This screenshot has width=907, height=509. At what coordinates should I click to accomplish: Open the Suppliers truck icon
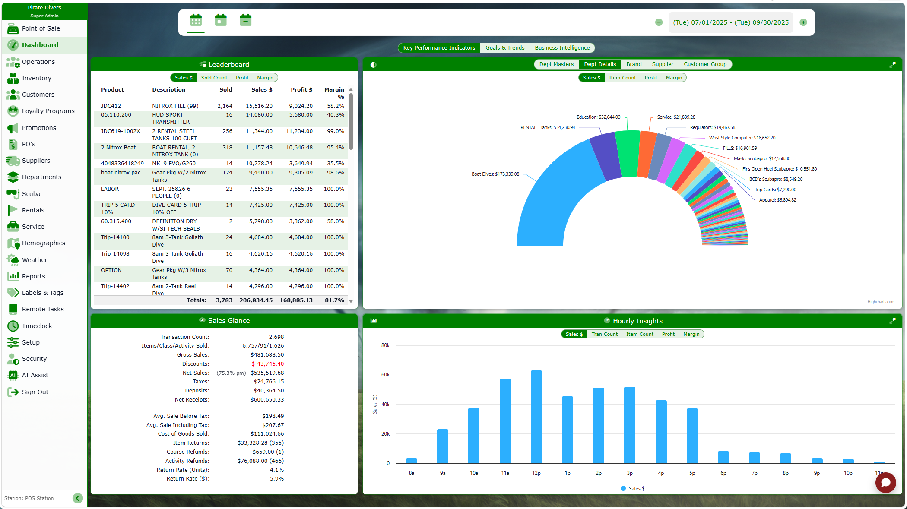pos(13,161)
